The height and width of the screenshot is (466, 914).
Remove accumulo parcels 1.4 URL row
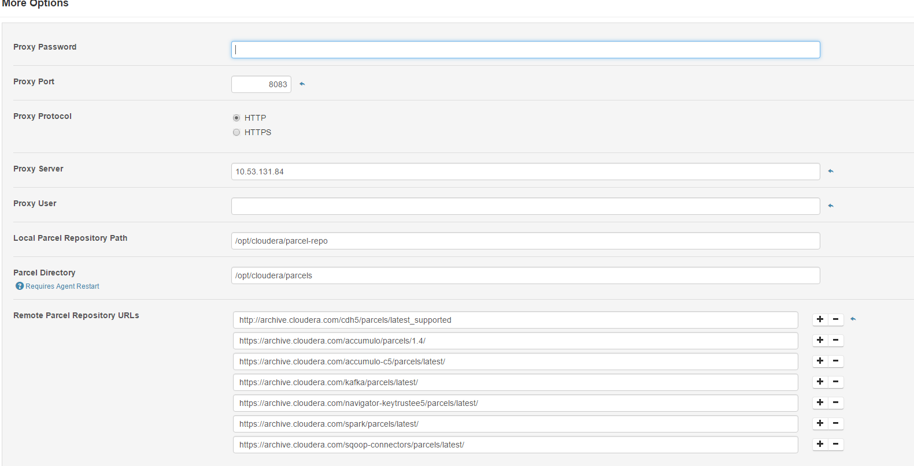click(836, 340)
